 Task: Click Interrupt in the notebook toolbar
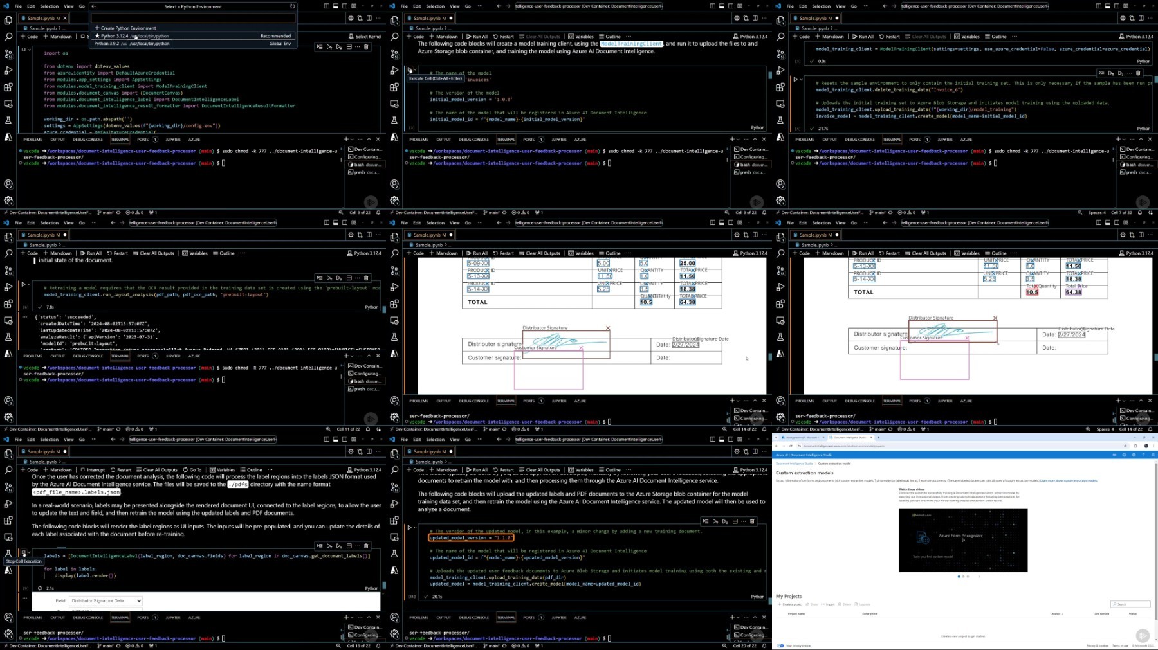click(93, 470)
